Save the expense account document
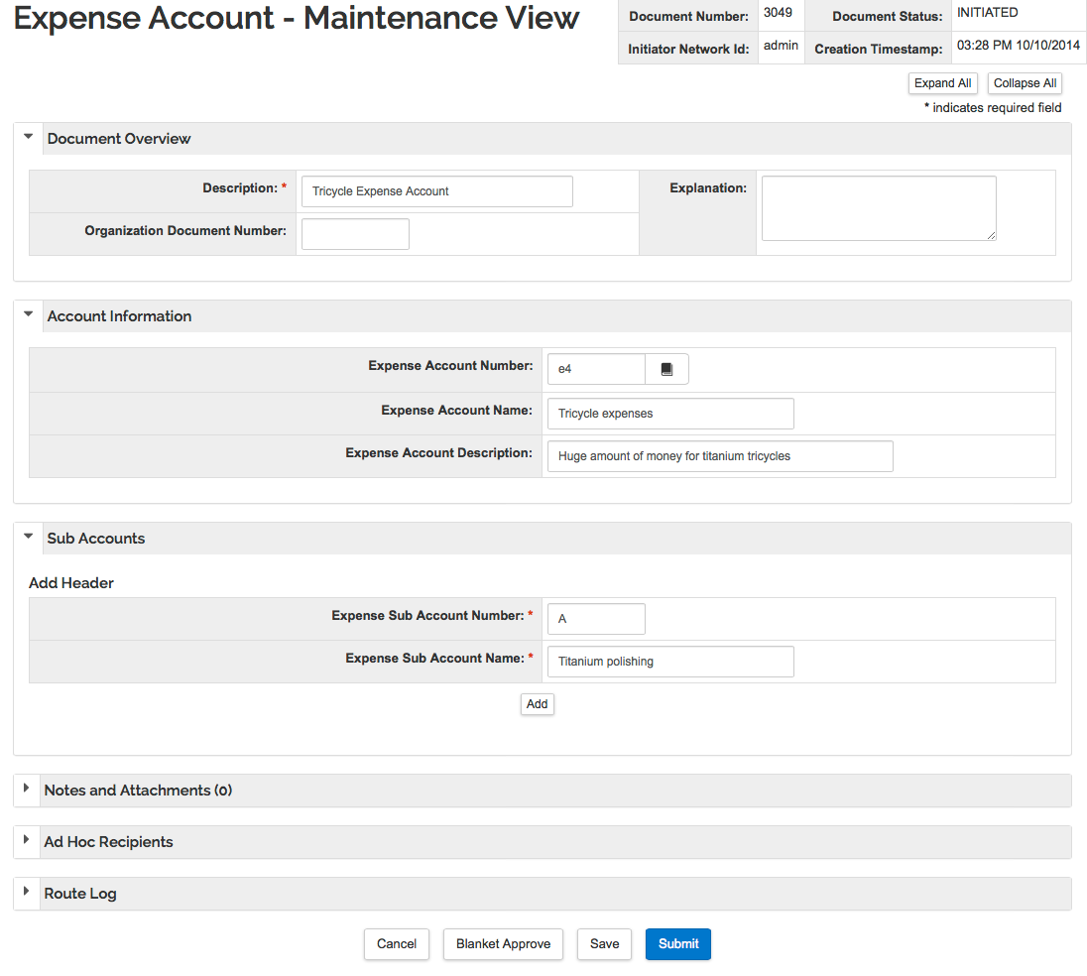Screen dimensions: 1087x976 click(x=605, y=944)
